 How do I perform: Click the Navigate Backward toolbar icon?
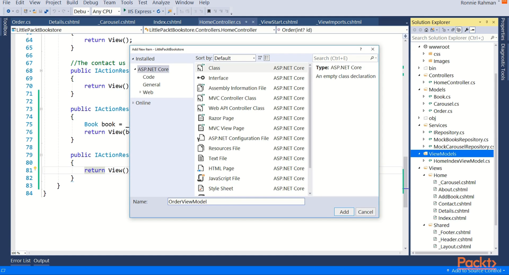[8, 11]
